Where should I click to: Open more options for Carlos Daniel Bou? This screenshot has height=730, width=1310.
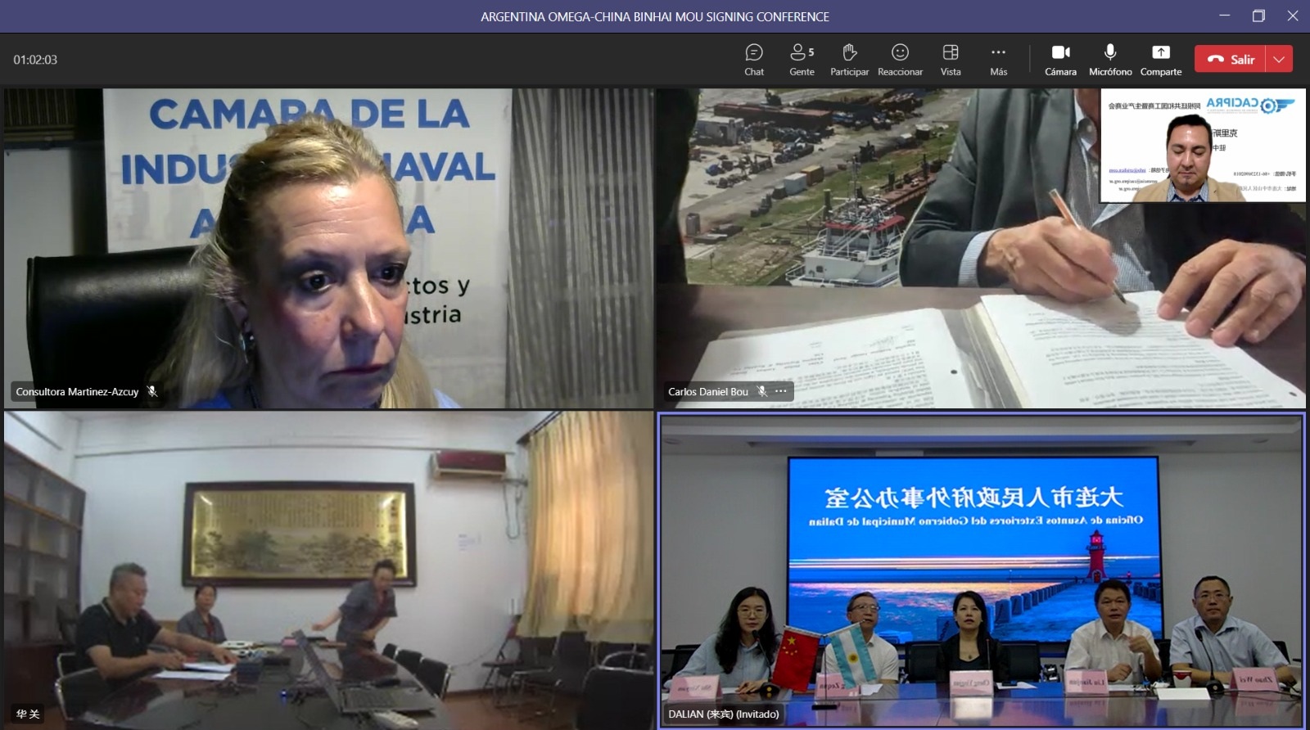point(781,391)
